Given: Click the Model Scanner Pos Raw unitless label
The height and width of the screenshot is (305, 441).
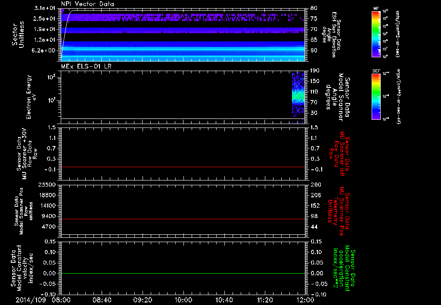Looking at the screenshot, I should tap(24, 211).
